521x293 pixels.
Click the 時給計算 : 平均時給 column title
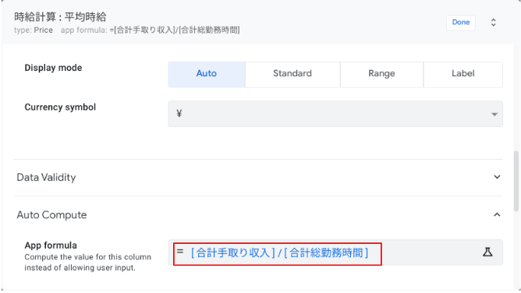tap(60, 17)
